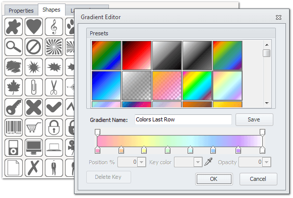Viewport: 293px width, 198px height.
Task: Open Position % dropdown arrow
Action: point(142,162)
